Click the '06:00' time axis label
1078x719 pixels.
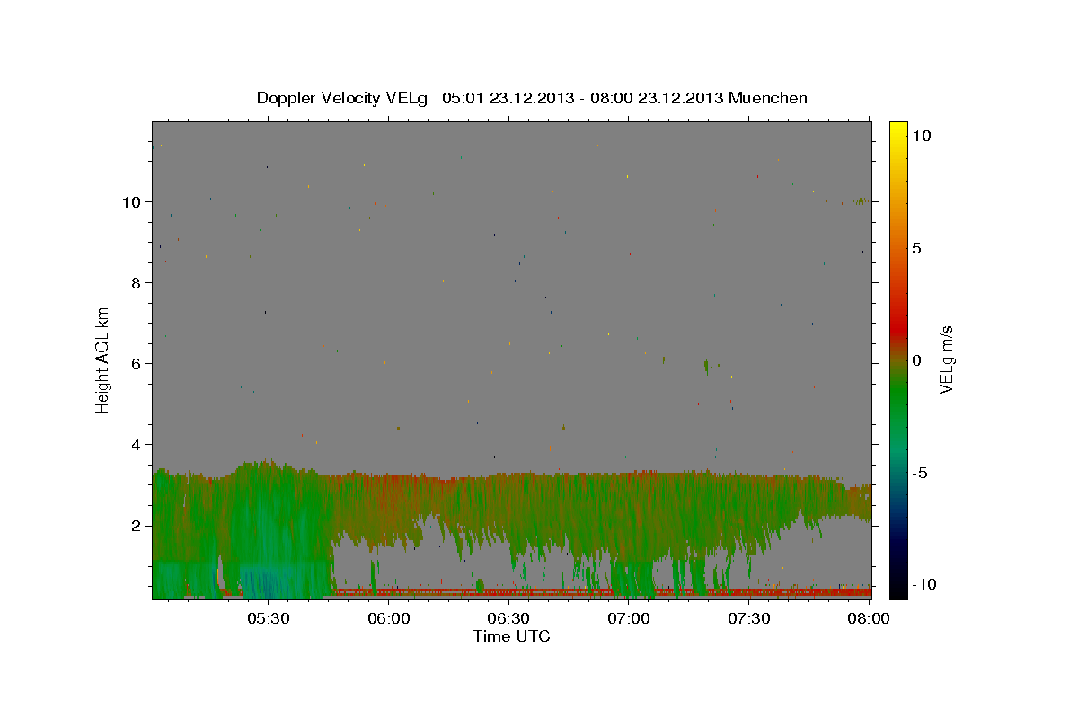(388, 619)
